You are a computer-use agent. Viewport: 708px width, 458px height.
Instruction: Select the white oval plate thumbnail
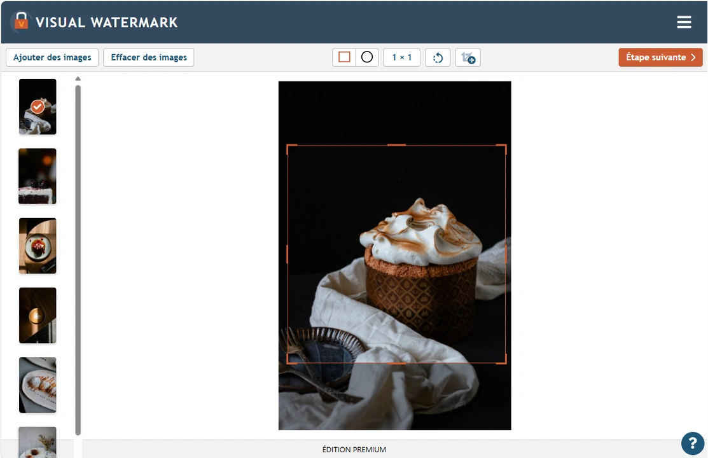(x=38, y=385)
